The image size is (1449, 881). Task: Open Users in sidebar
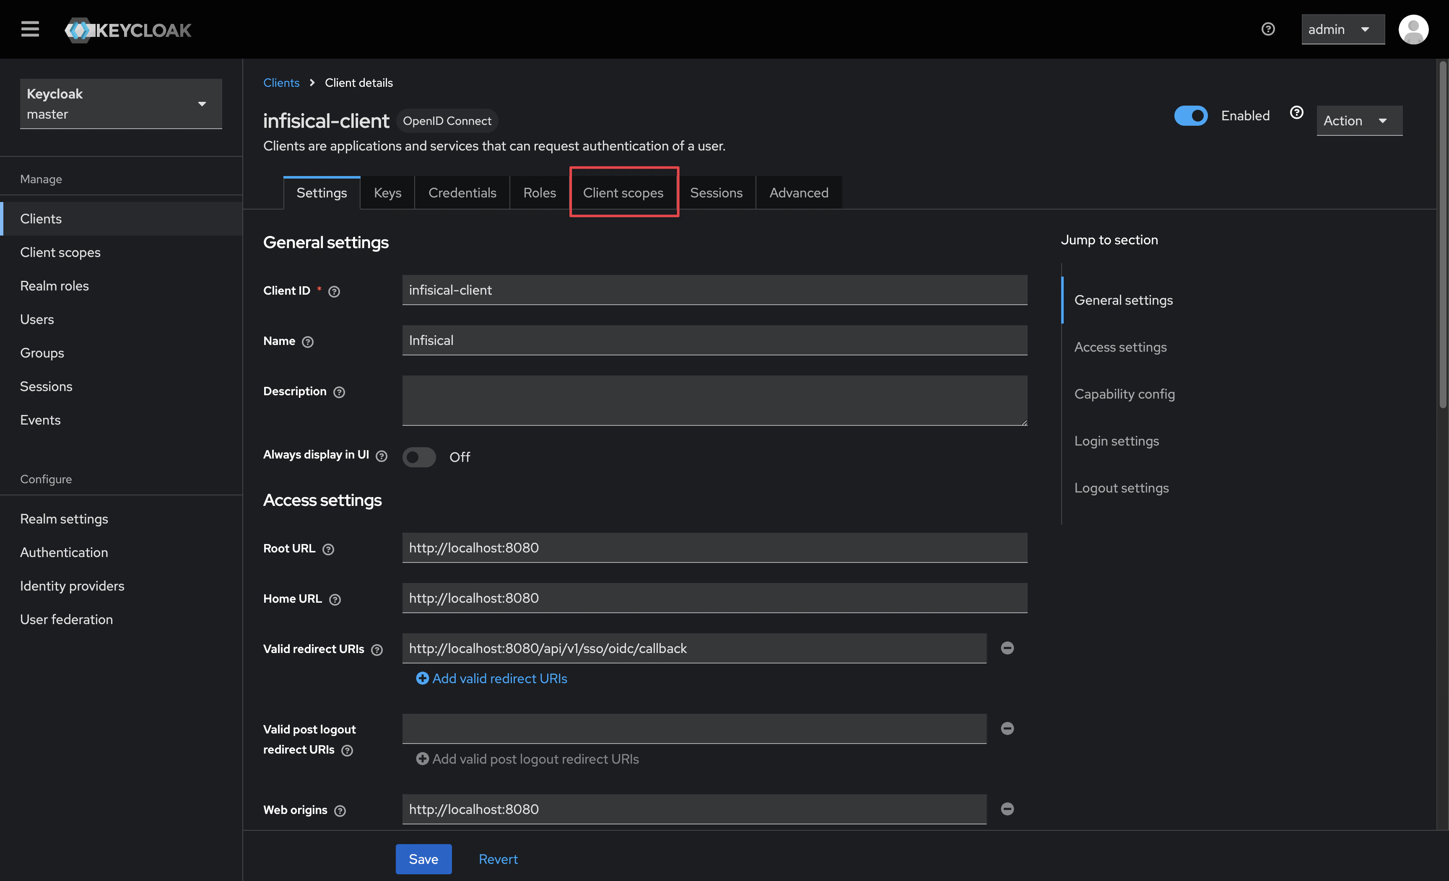click(x=121, y=319)
